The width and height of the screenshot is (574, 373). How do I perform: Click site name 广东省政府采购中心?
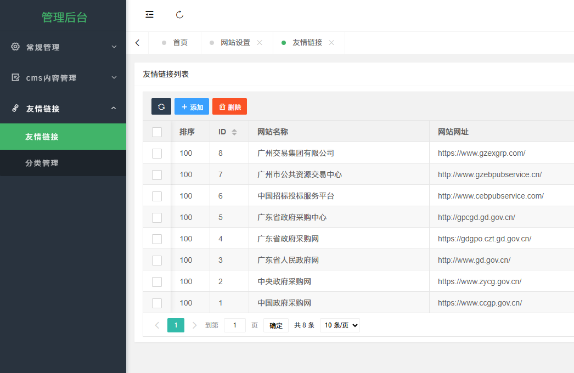point(292,217)
